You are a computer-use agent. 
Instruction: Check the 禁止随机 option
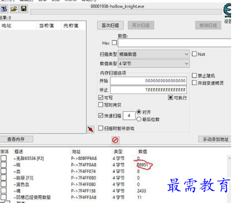194,75
